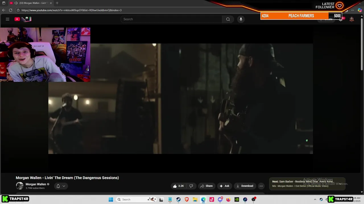Close the Morgan Wallen tab
364x204 pixels.
(51, 3)
